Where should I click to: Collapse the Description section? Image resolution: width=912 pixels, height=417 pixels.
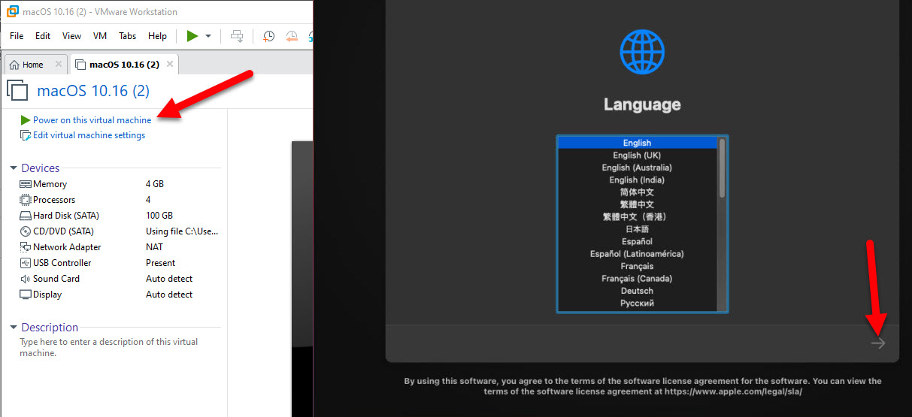click(x=14, y=328)
